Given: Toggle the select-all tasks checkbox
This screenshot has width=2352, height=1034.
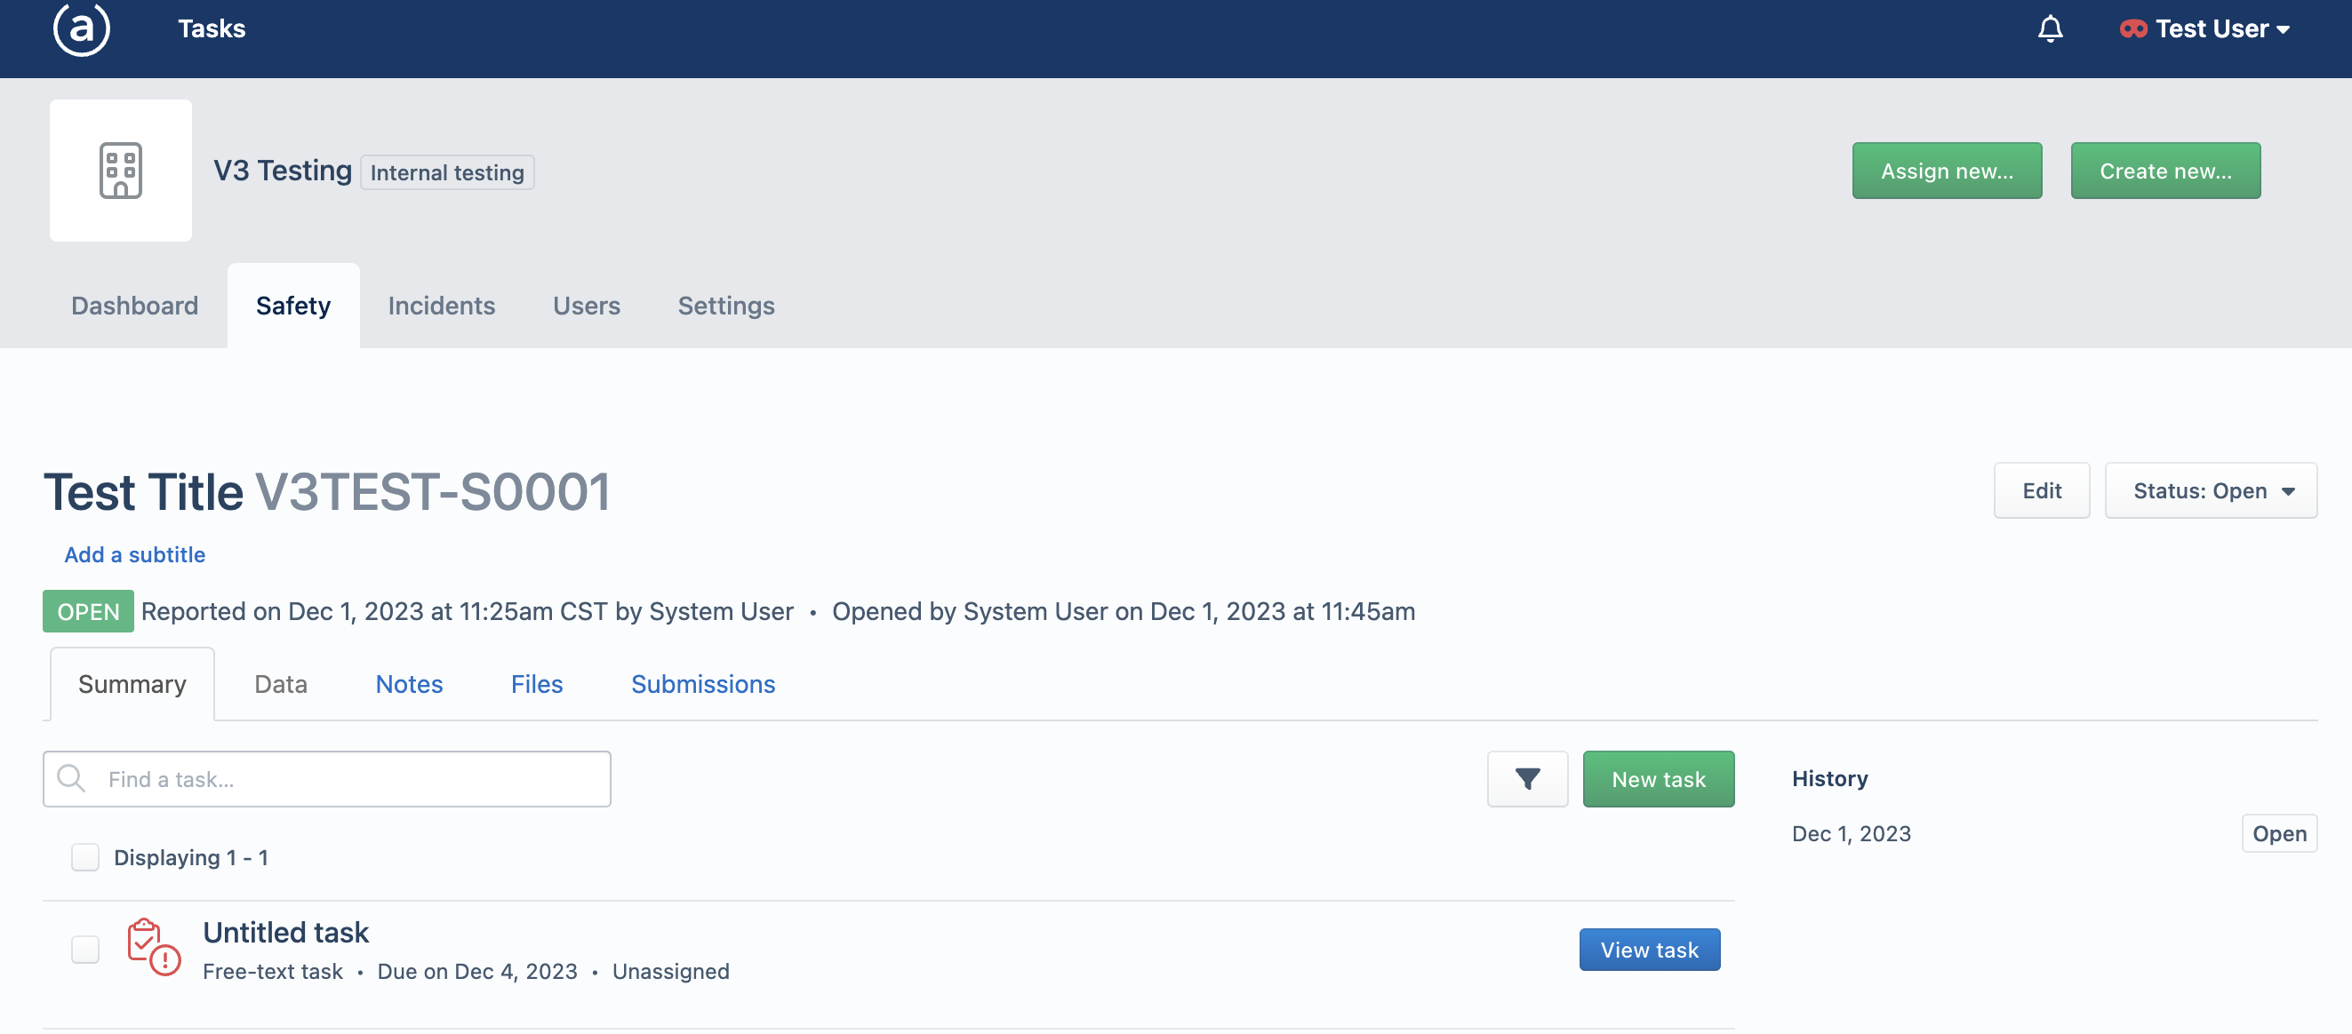Looking at the screenshot, I should (85, 857).
